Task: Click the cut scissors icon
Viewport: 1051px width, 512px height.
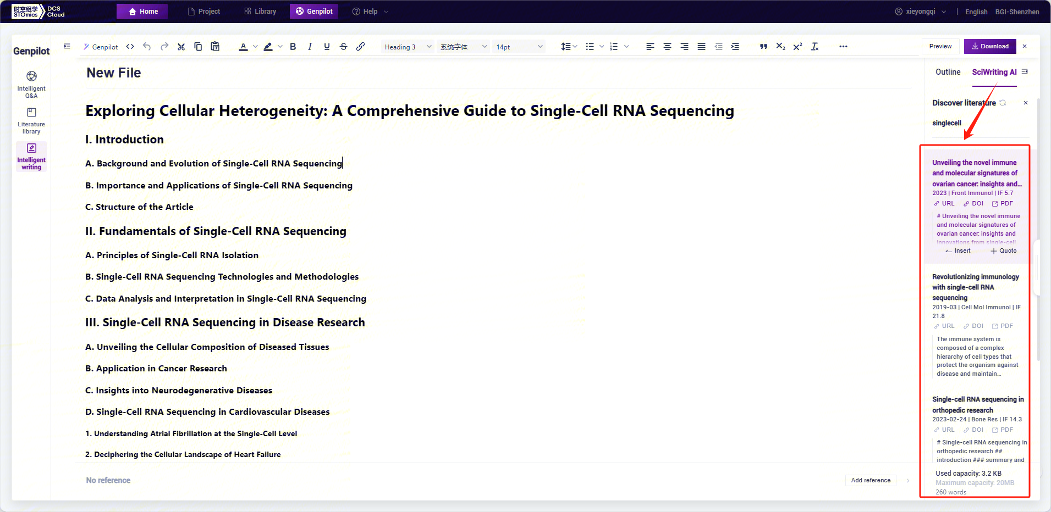Action: coord(181,47)
